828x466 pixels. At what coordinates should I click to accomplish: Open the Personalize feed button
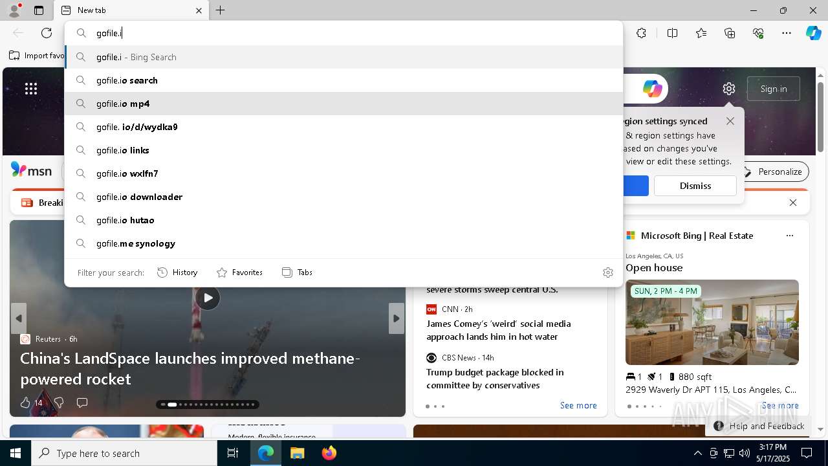773,172
